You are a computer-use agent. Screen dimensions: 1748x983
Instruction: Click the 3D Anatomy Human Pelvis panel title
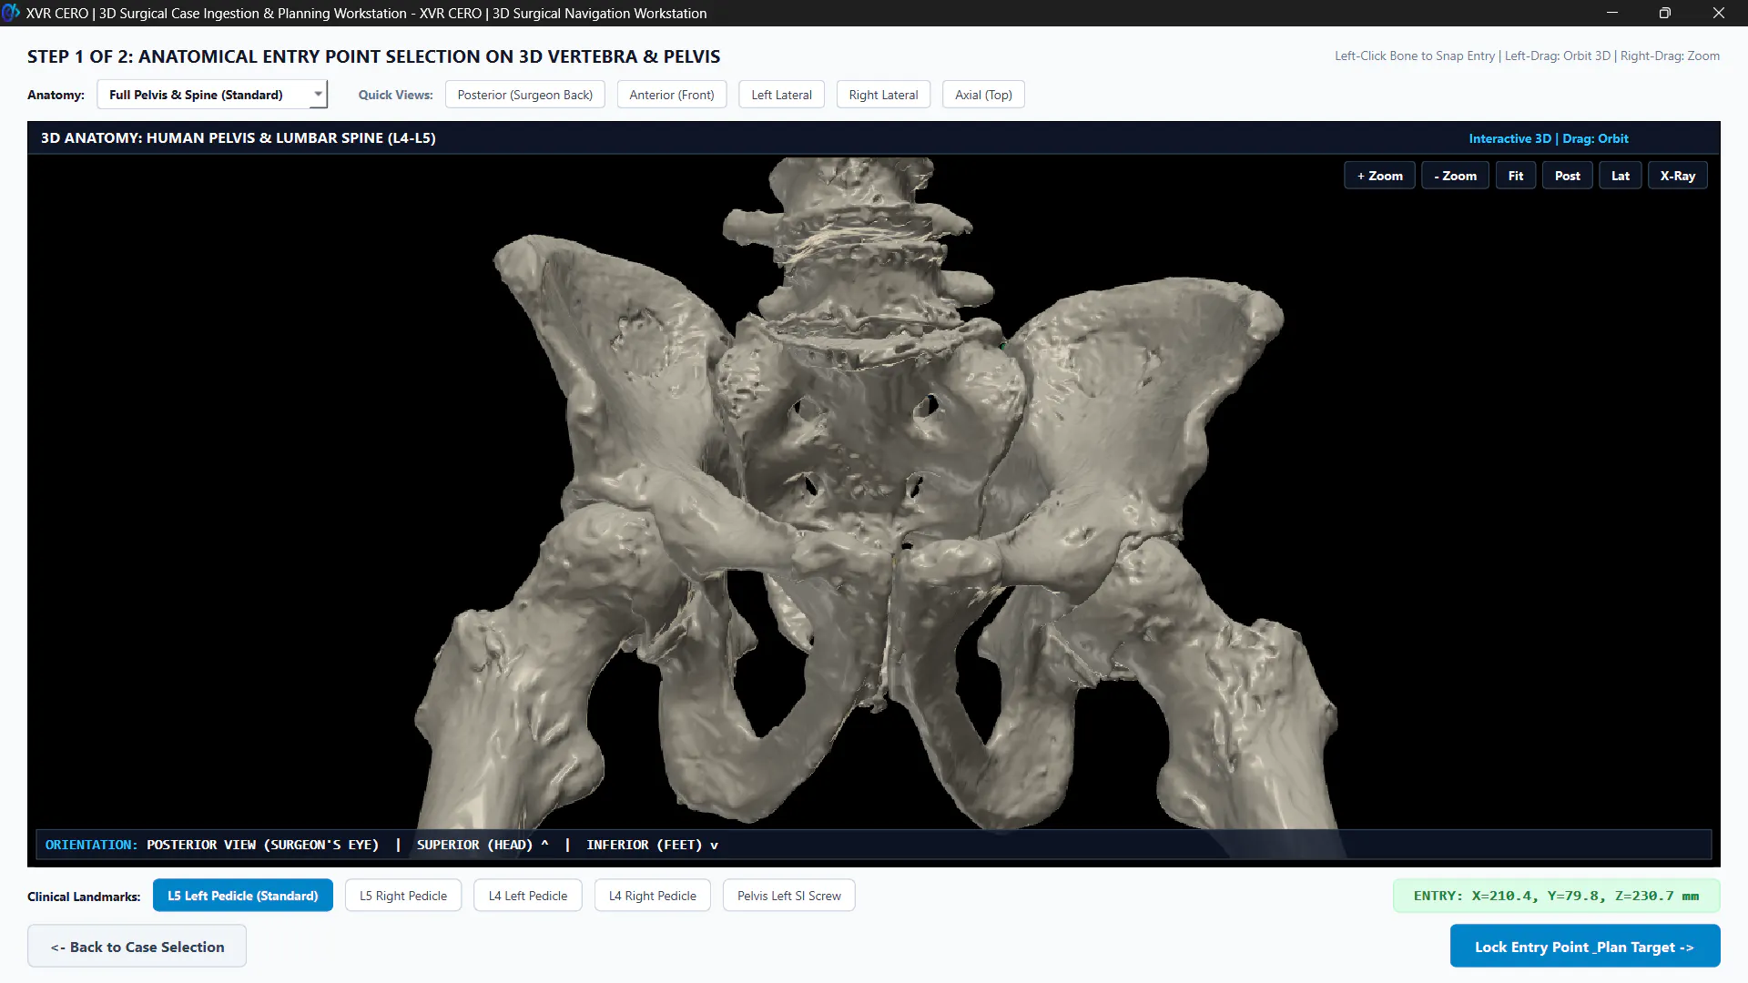[239, 138]
